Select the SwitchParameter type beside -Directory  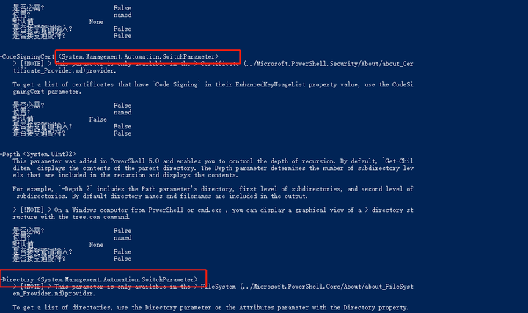[117, 280]
